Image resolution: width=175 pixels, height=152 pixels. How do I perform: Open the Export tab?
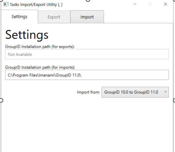click(54, 17)
